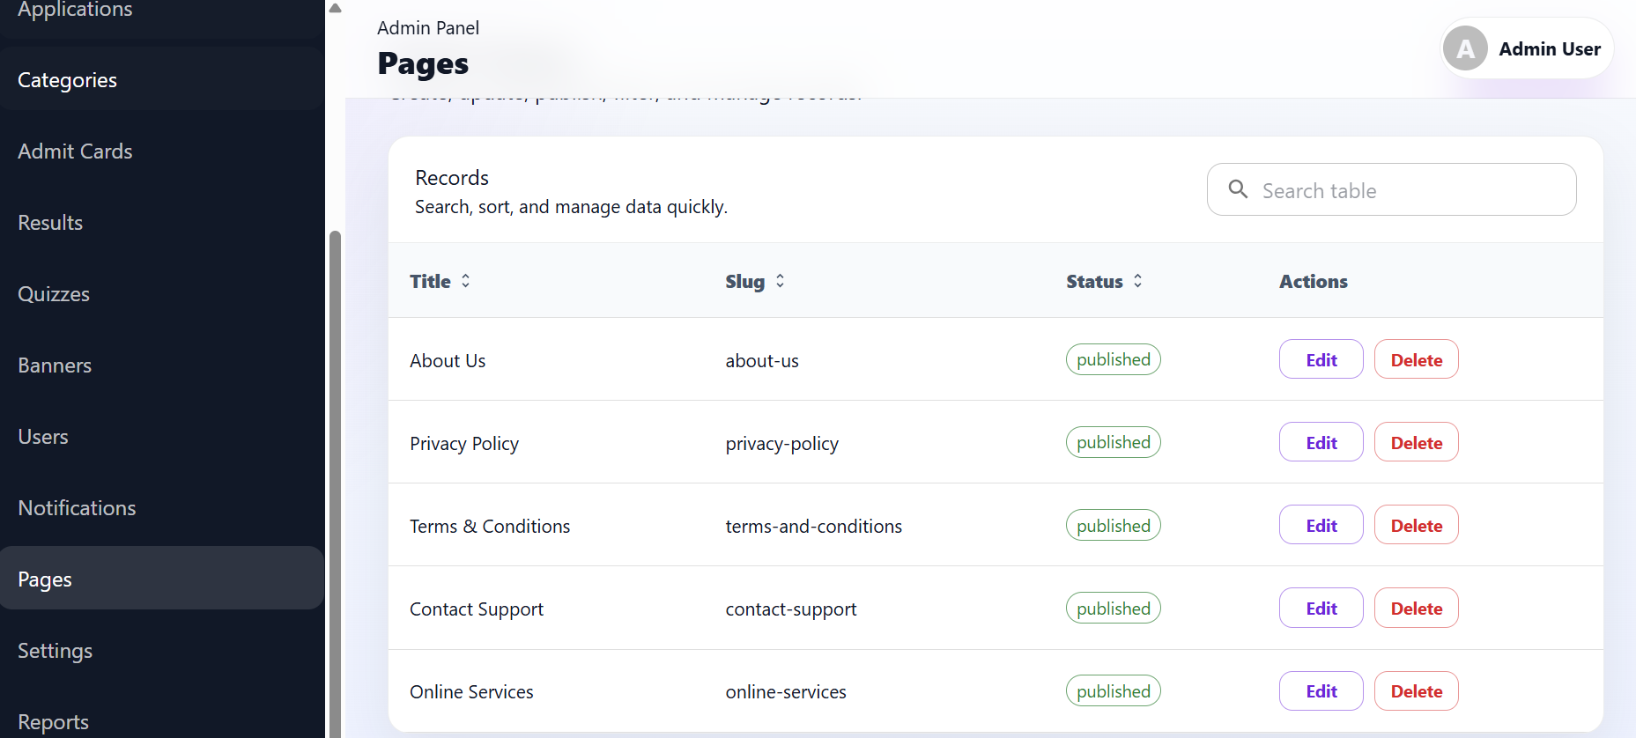Viewport: 1636px width, 738px height.
Task: Open Settings from the sidebar
Action: pyautogui.click(x=162, y=650)
